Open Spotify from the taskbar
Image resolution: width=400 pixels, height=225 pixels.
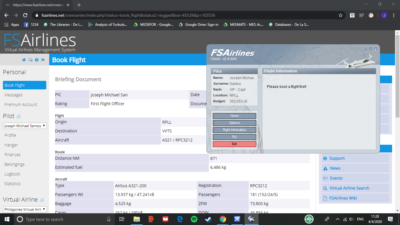194,219
